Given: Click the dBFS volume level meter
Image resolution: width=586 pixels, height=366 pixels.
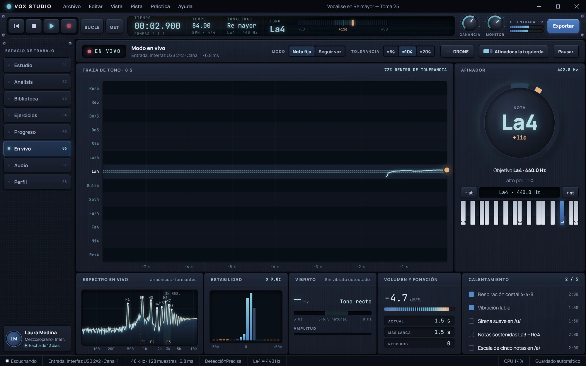Looking at the screenshot, I should pyautogui.click(x=419, y=309).
